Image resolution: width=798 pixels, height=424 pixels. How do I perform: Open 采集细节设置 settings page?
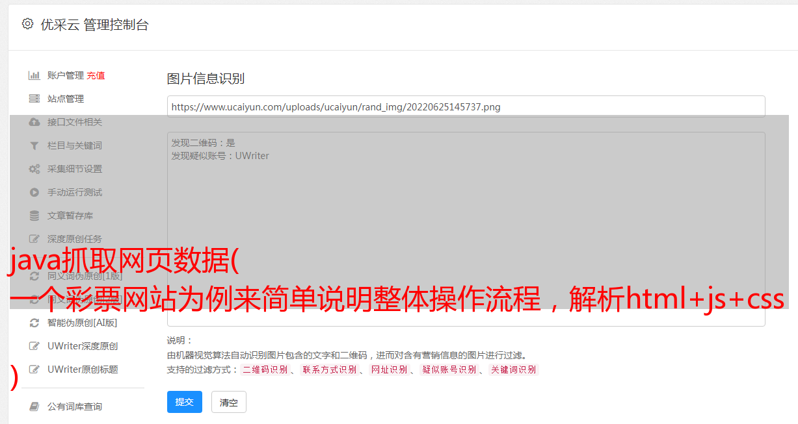[75, 169]
